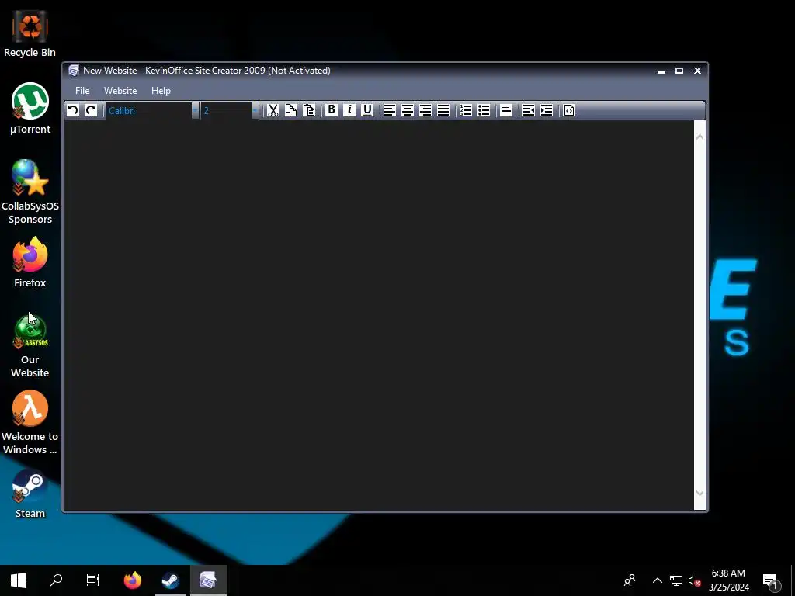The width and height of the screenshot is (795, 596).
Task: Open the clock showing 6:38 AM
Action: pyautogui.click(x=728, y=580)
